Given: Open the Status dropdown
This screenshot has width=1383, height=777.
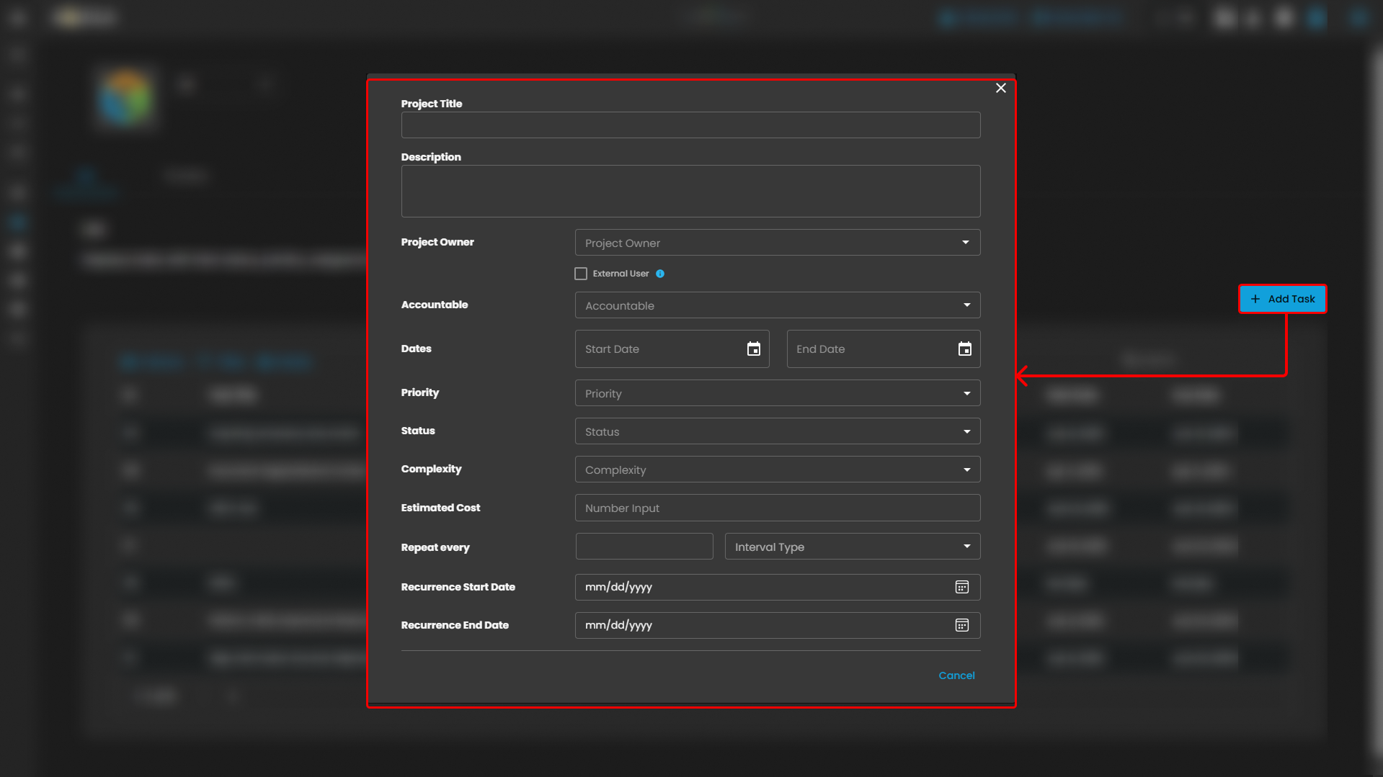Looking at the screenshot, I should 777,431.
